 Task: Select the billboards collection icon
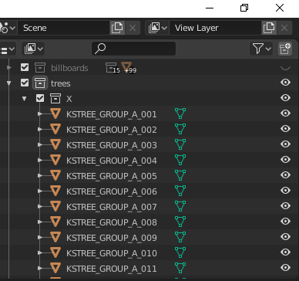click(x=40, y=67)
